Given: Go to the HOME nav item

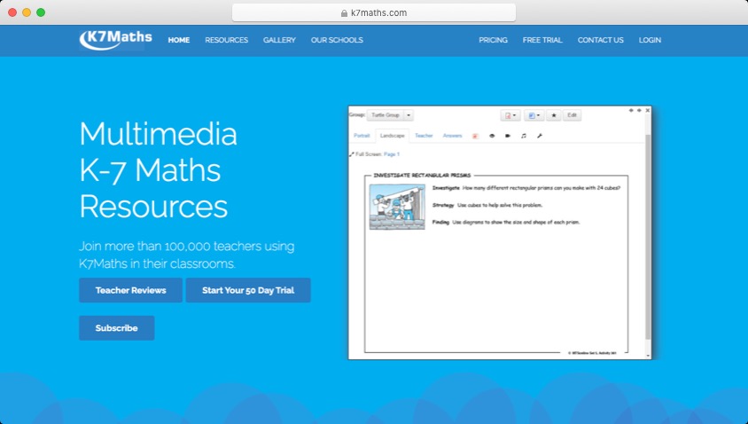Looking at the screenshot, I should [x=178, y=40].
